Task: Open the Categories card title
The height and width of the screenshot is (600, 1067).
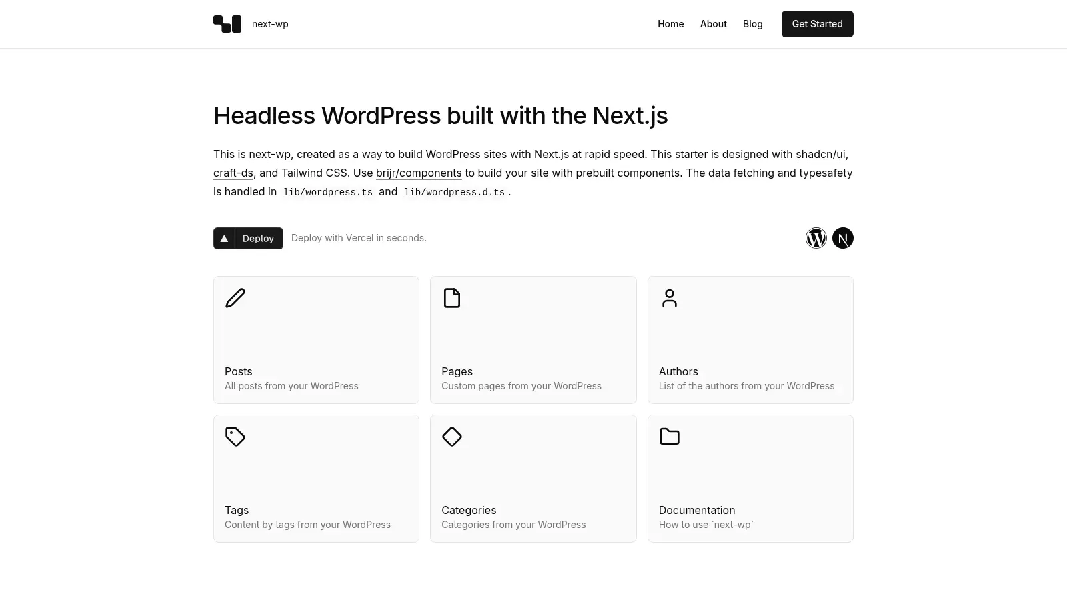Action: (x=469, y=510)
